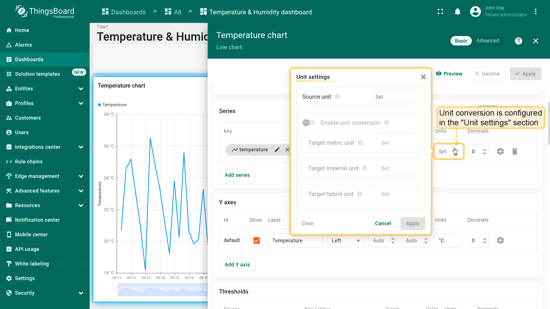Click the series settings gear icon
Viewport: 550px width, 309px height.
click(500, 151)
